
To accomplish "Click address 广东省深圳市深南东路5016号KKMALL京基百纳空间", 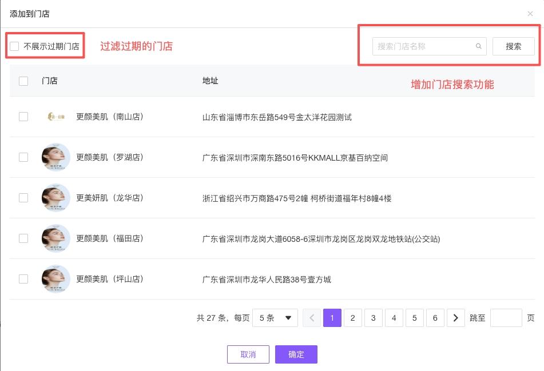I will (x=295, y=158).
